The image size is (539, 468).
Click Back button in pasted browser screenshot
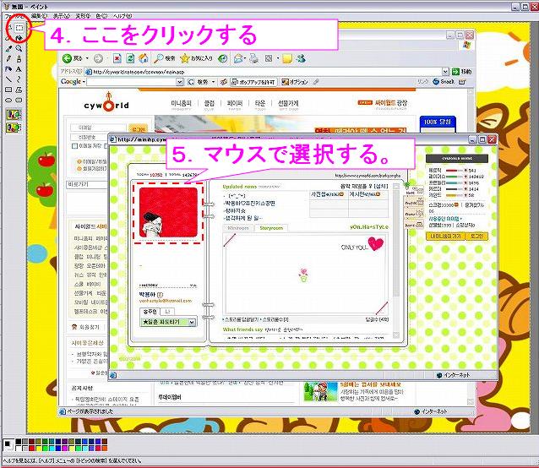(x=73, y=58)
